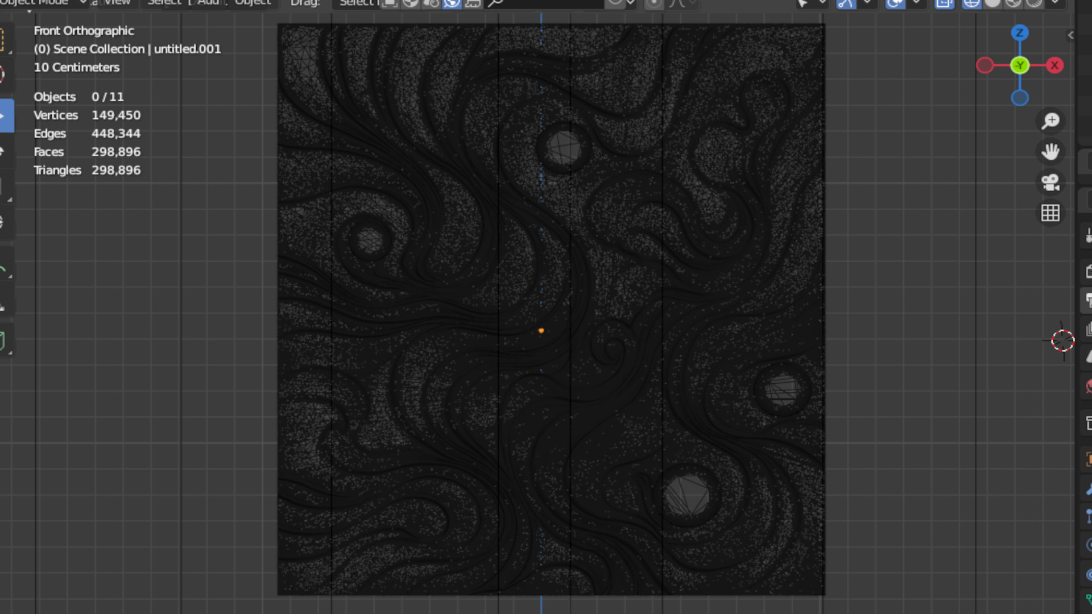
Task: Toggle the camera view icon
Action: (1050, 182)
